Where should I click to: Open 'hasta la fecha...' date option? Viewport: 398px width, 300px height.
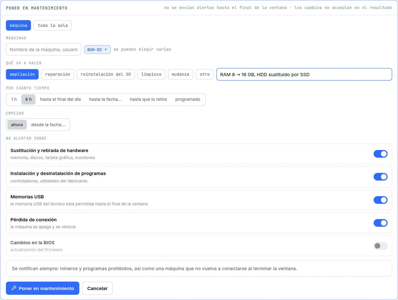pyautogui.click(x=105, y=99)
